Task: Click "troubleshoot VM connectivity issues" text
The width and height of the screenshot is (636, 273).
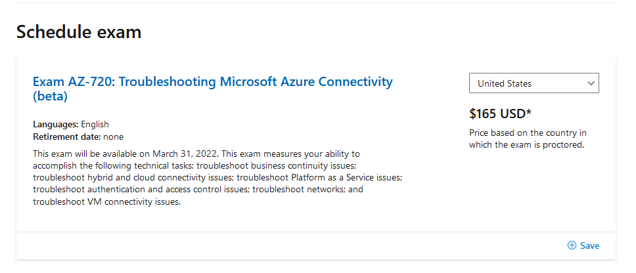Action: point(106,201)
